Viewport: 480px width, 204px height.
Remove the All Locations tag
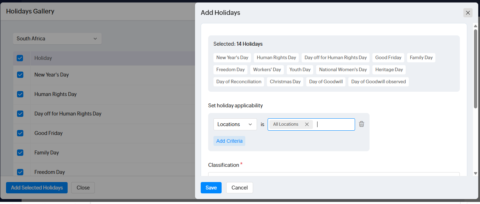307,124
